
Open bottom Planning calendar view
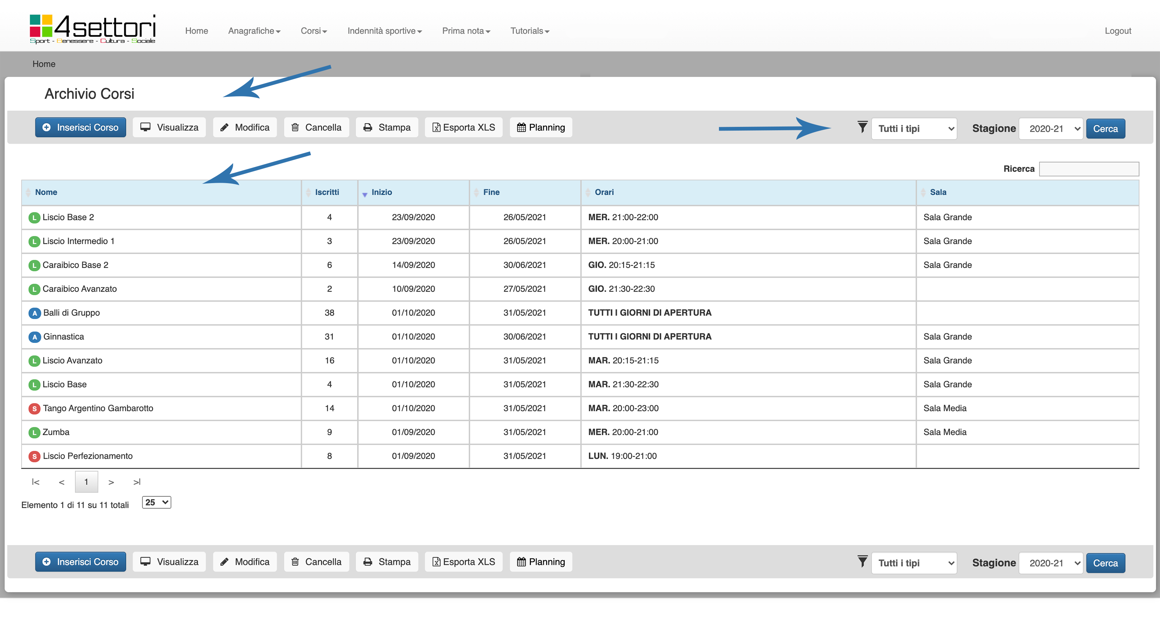pyautogui.click(x=541, y=562)
